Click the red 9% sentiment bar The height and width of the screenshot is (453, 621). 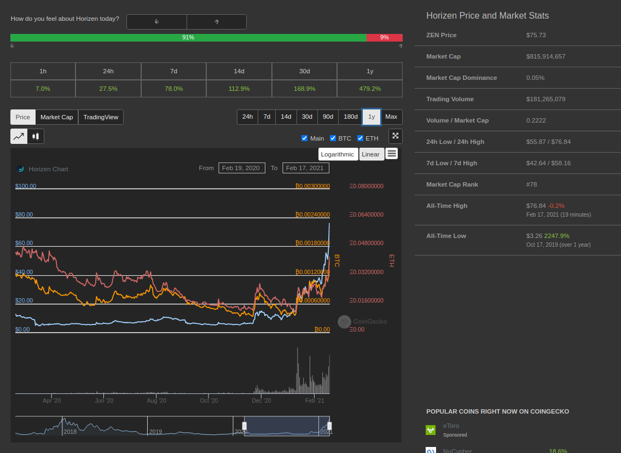point(384,38)
